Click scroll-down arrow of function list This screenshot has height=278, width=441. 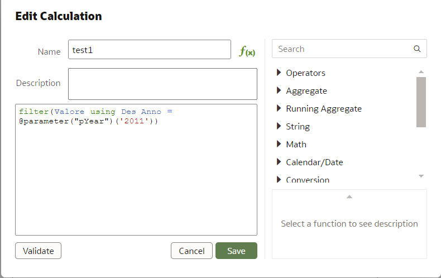pyautogui.click(x=421, y=176)
